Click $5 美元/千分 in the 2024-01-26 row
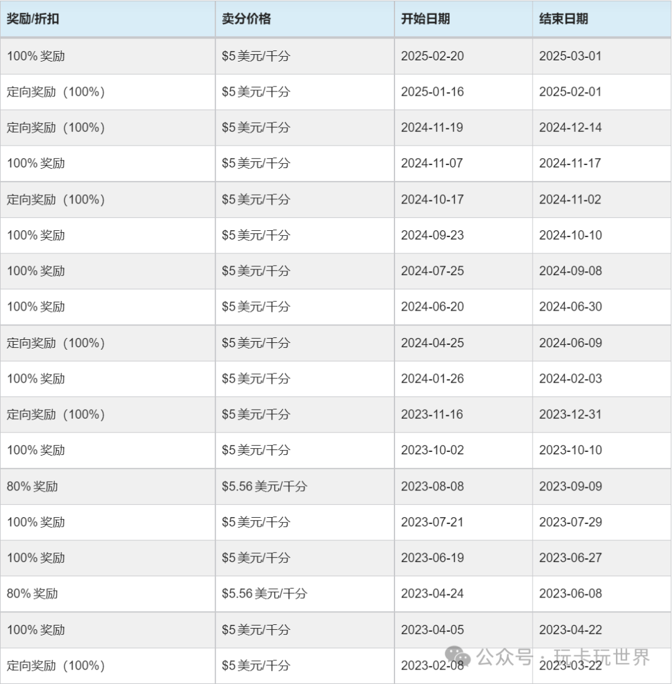Viewport: 672px width, 684px height. pos(256,379)
